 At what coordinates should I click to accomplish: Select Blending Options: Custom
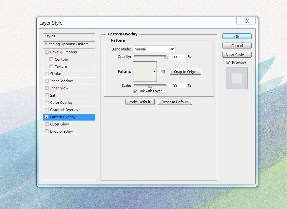[66, 44]
